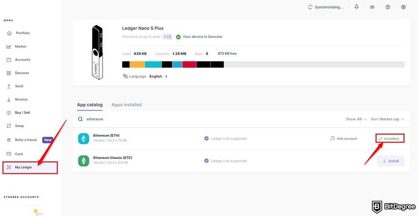Screen dimensions: 418x216
Task: Go to Market in the sidebar
Action: click(x=20, y=47)
